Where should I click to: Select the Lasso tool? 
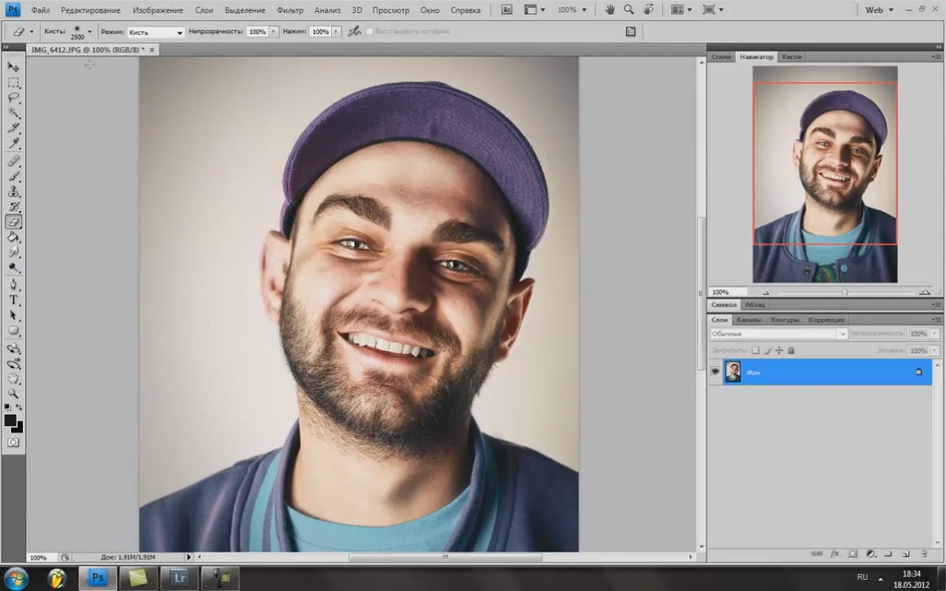[x=13, y=98]
